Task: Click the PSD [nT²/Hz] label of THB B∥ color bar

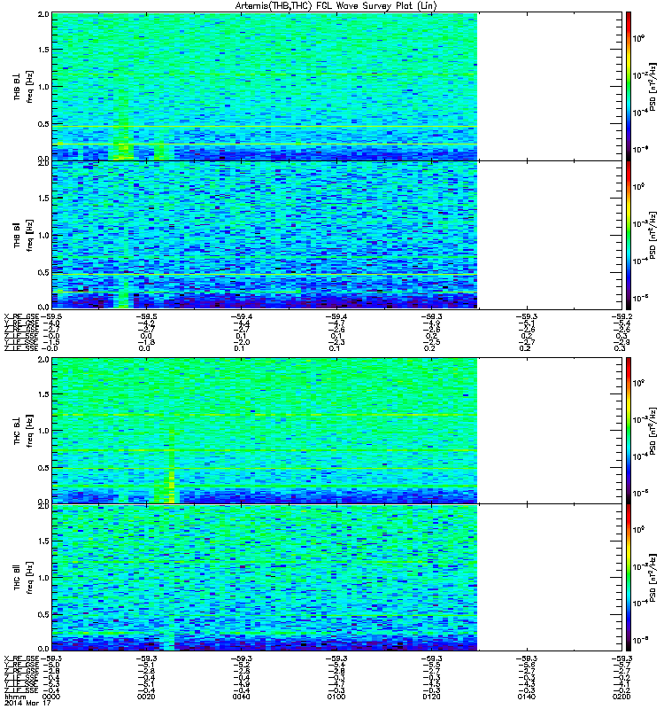Action: (653, 235)
